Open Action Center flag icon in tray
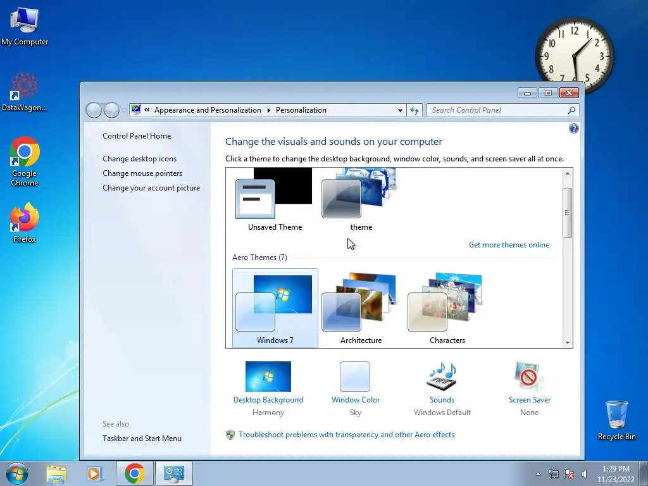Viewport: 648px width, 486px height. (569, 474)
